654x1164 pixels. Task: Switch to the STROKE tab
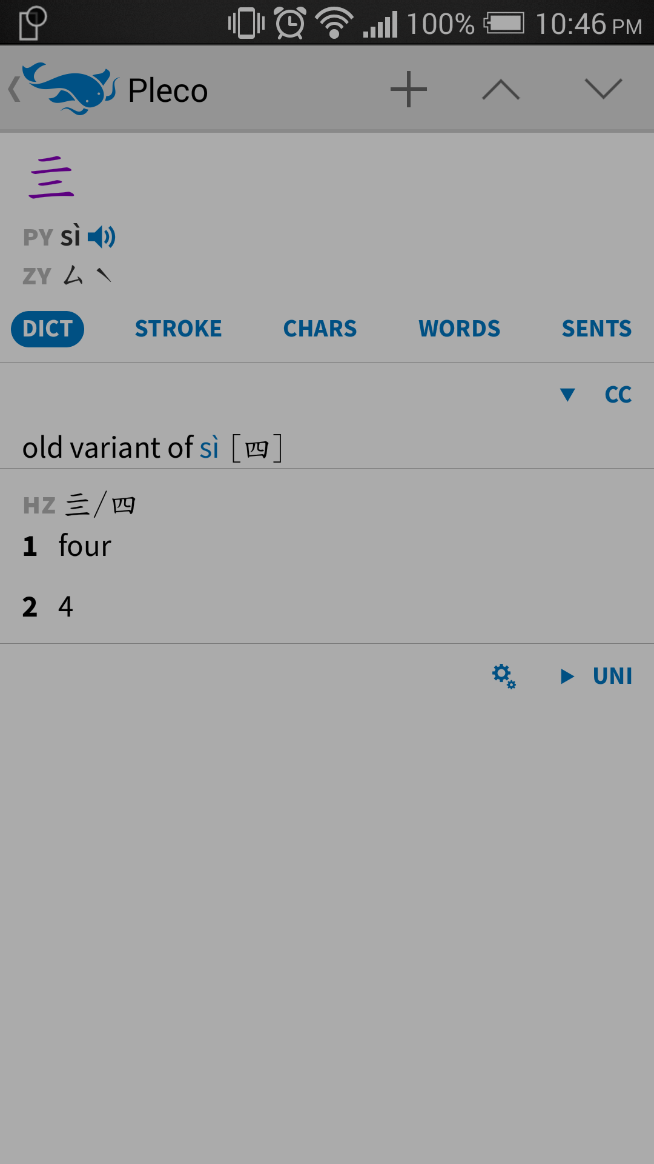point(178,329)
